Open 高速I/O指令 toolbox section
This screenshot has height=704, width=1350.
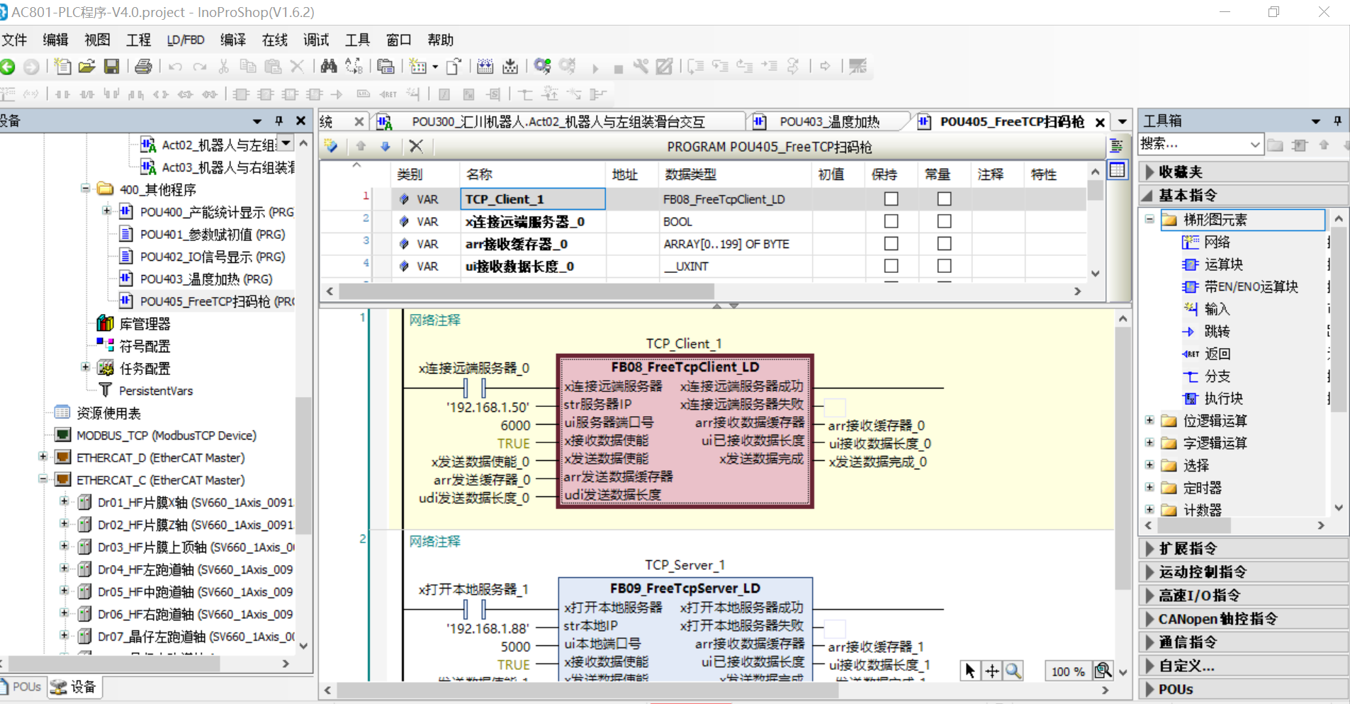pyautogui.click(x=1244, y=595)
